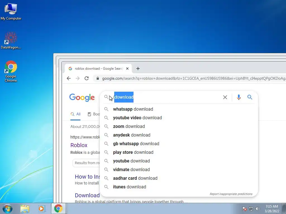Reload the page with the refresh icon
The height and width of the screenshot is (214, 286).
[x=87, y=78]
